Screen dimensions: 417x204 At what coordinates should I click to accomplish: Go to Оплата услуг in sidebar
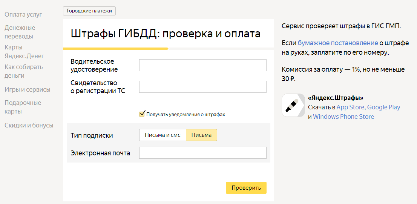tap(23, 14)
